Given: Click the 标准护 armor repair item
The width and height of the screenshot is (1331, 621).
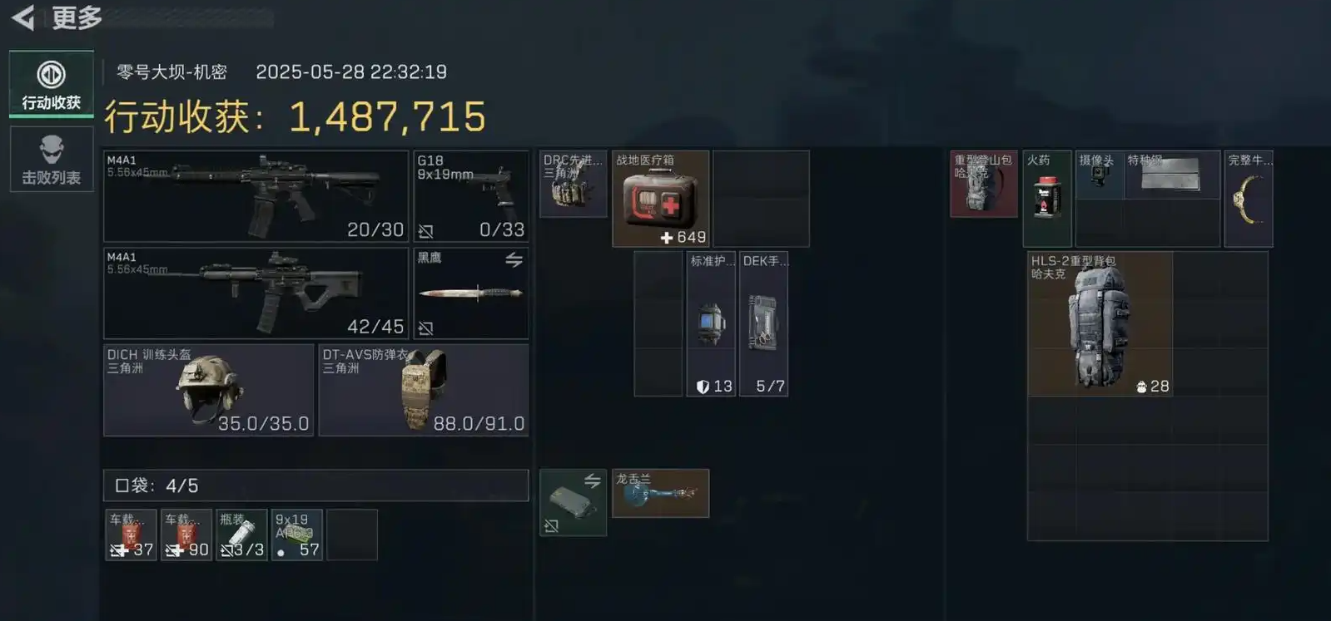Looking at the screenshot, I should [711, 324].
